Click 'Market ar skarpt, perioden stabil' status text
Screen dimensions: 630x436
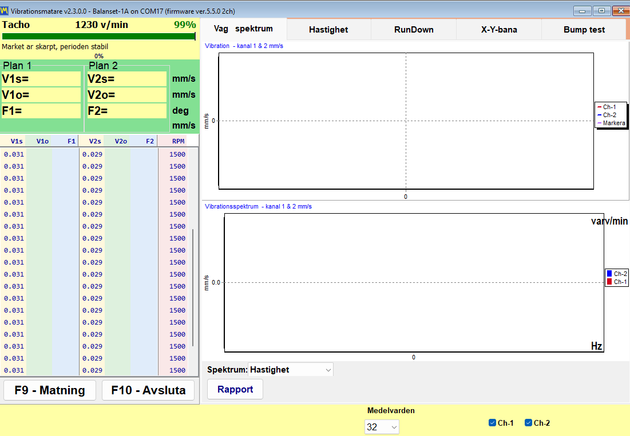55,46
